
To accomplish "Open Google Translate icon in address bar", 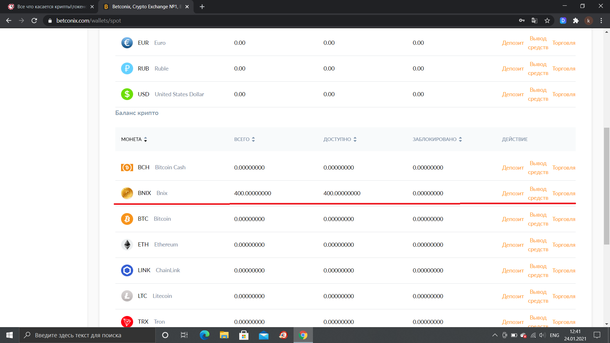I will tap(534, 21).
